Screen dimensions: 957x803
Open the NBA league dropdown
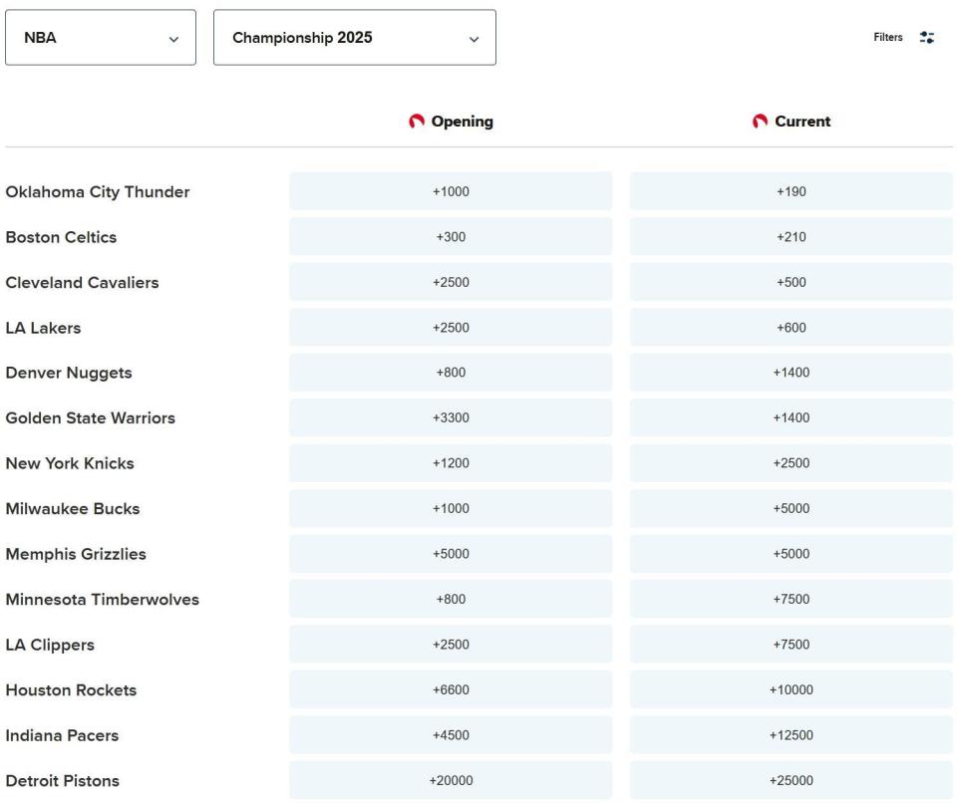point(101,38)
